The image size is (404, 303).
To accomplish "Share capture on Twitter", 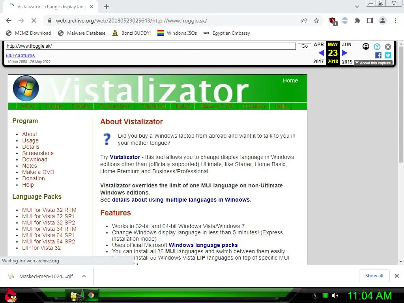I will (x=388, y=55).
